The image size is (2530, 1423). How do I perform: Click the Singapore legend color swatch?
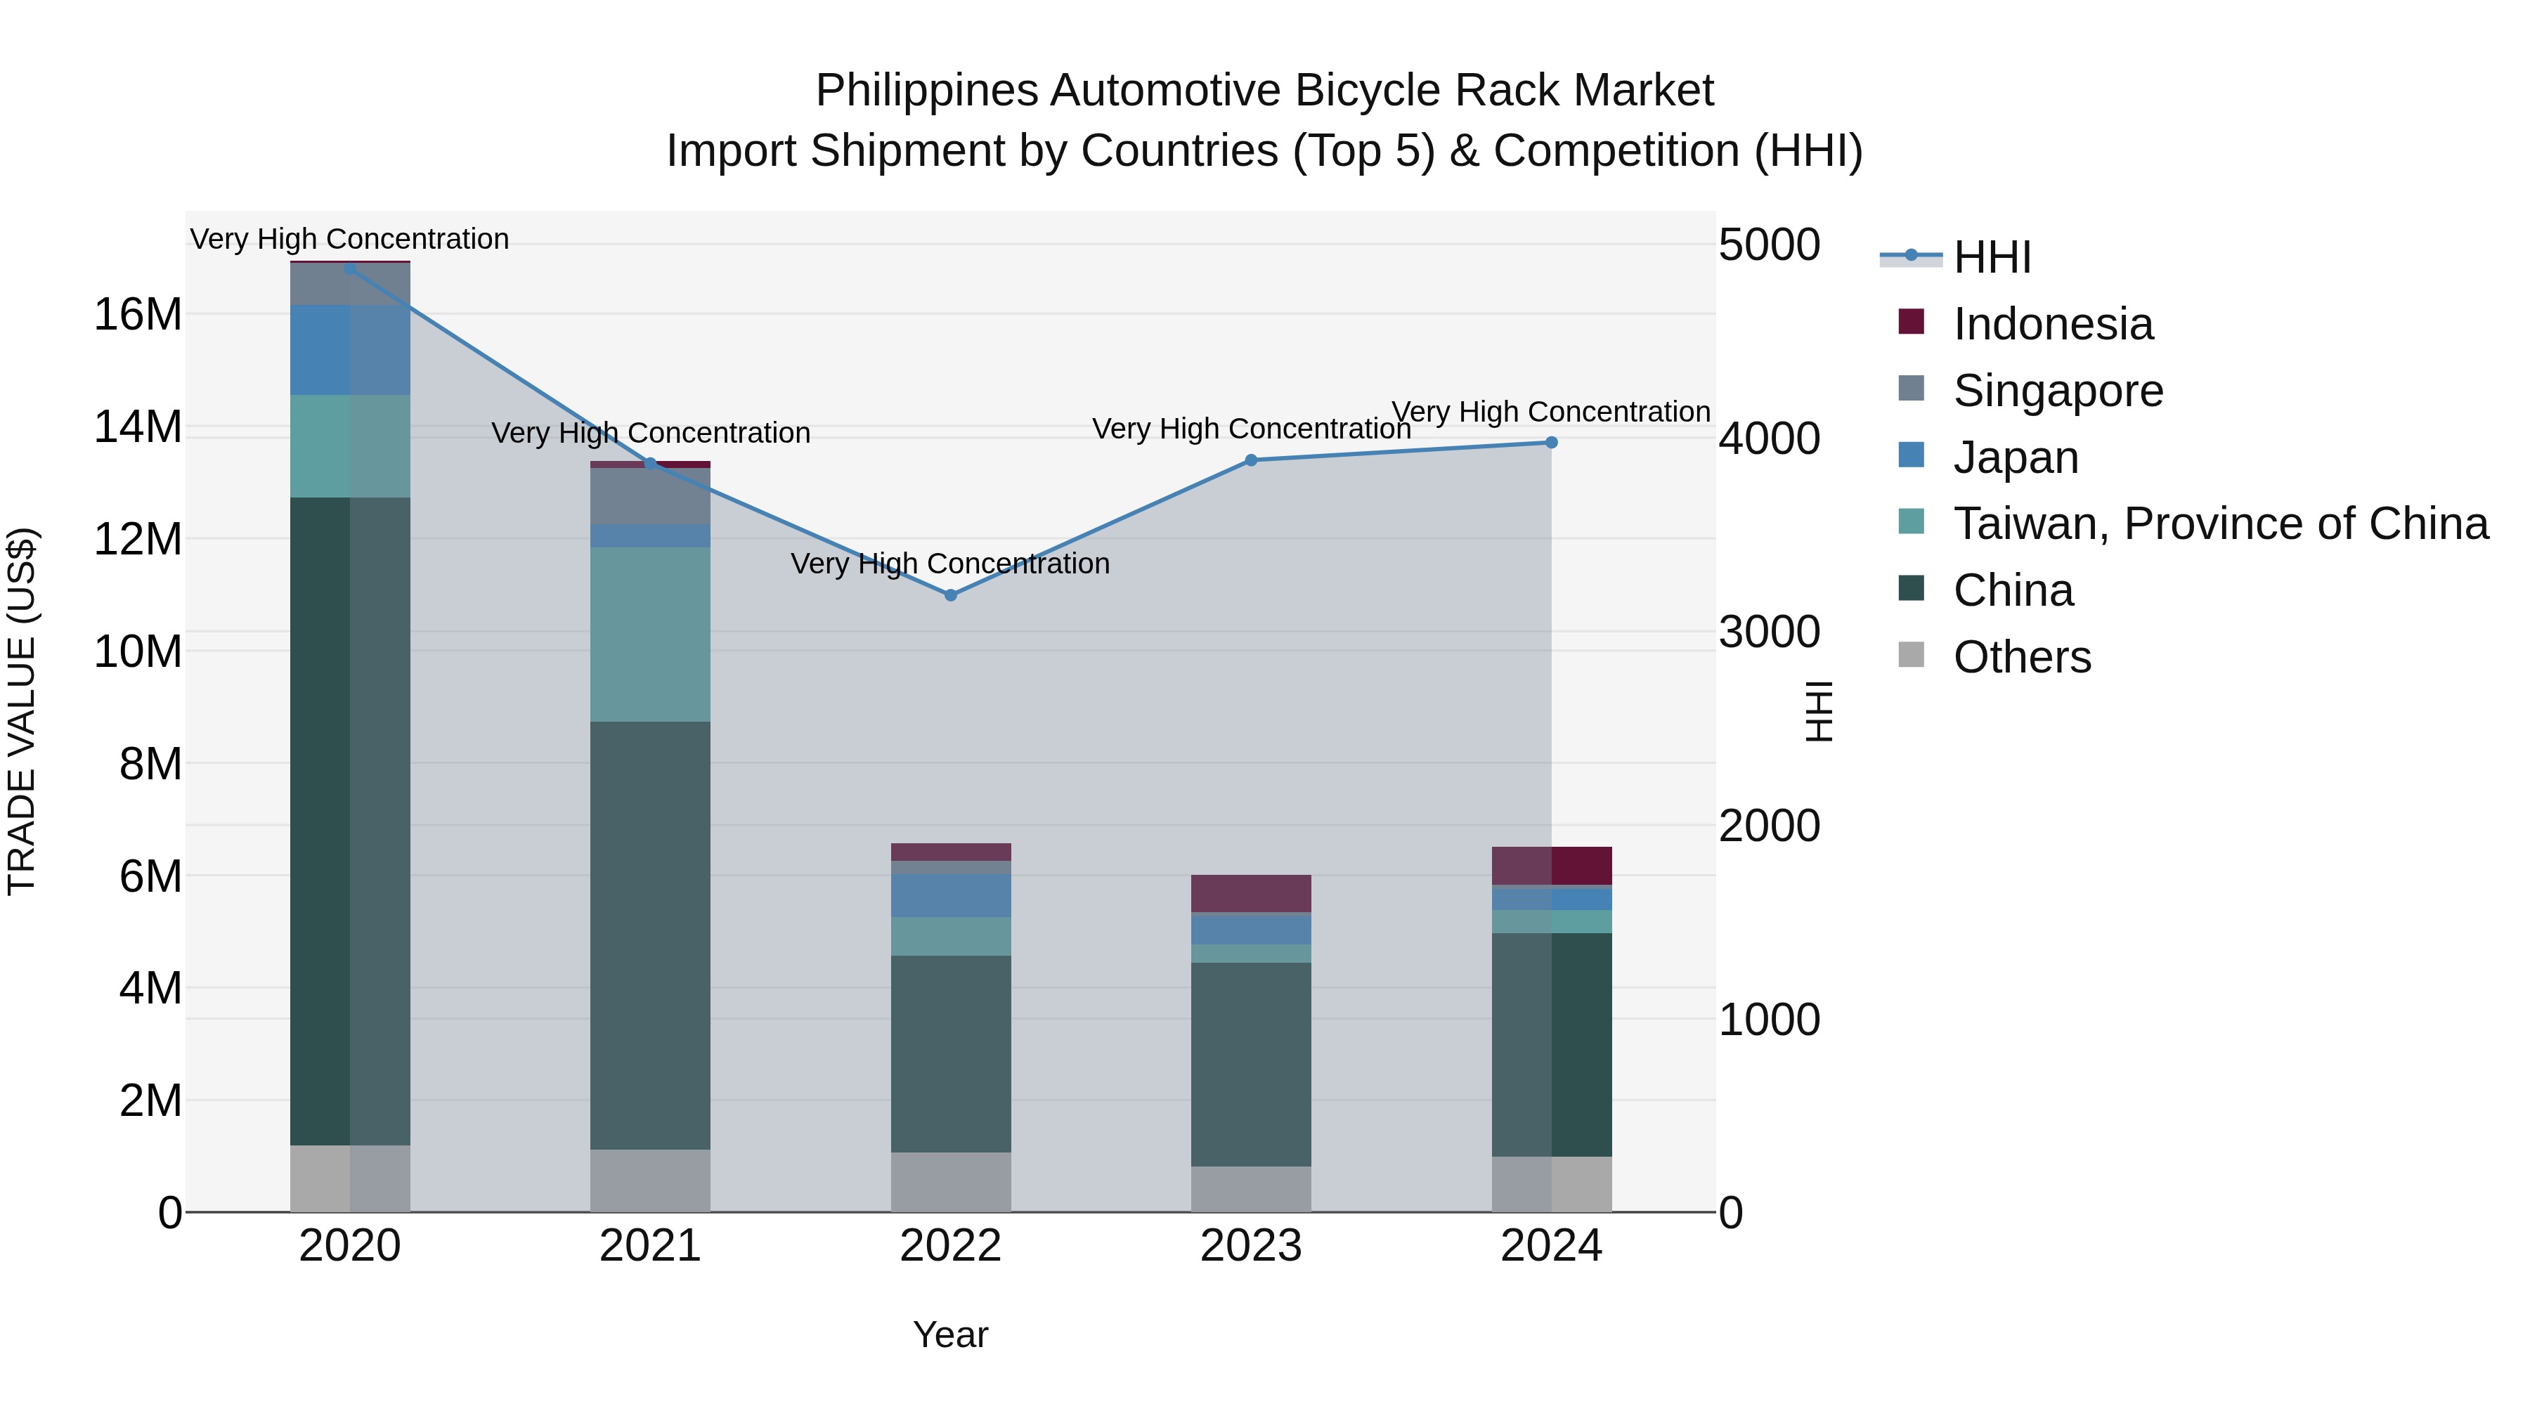1912,388
